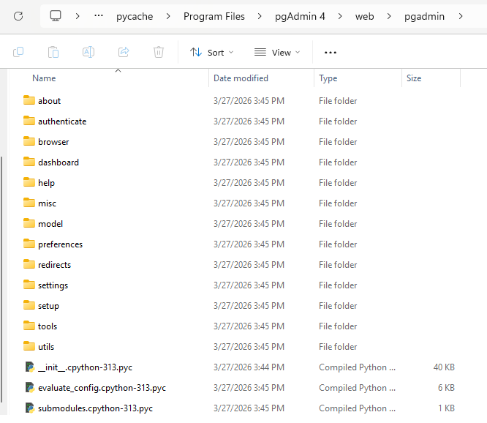The image size is (487, 423).
Task: Click the dashboard folder name
Action: click(58, 162)
